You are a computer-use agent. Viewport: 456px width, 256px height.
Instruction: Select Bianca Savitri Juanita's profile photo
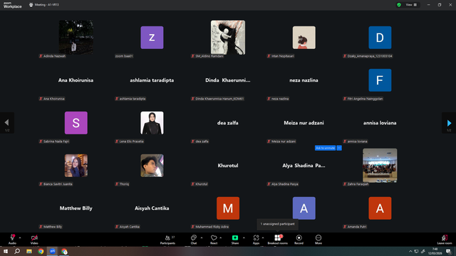(x=76, y=166)
